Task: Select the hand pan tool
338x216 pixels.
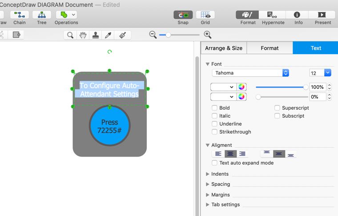Action: (x=83, y=35)
